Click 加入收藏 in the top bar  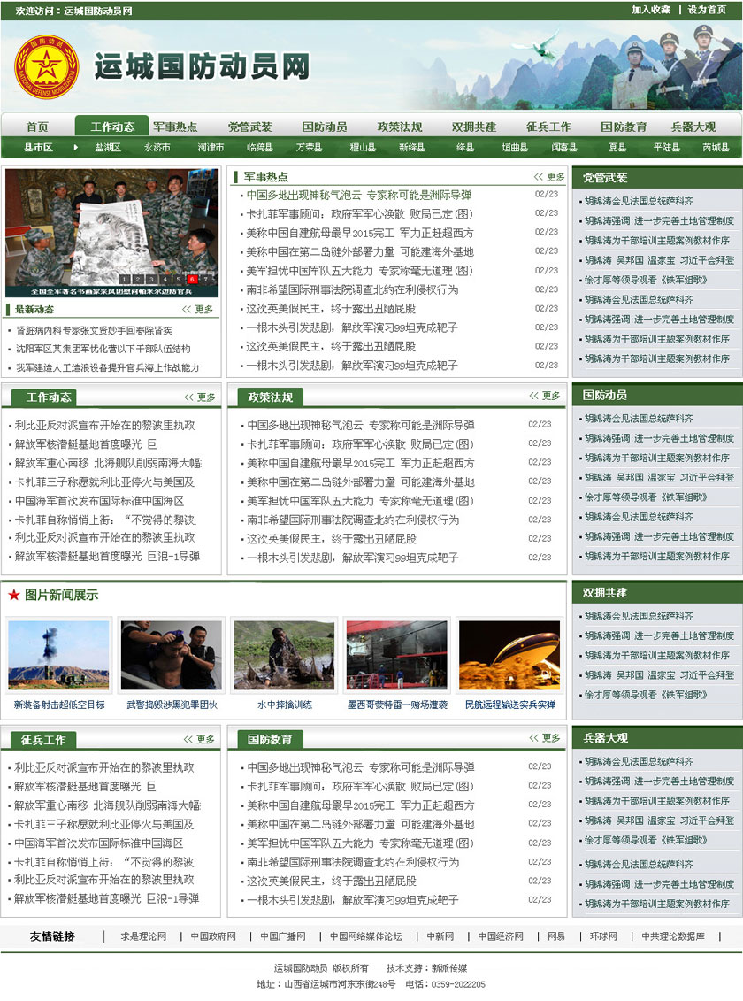pyautogui.click(x=650, y=10)
